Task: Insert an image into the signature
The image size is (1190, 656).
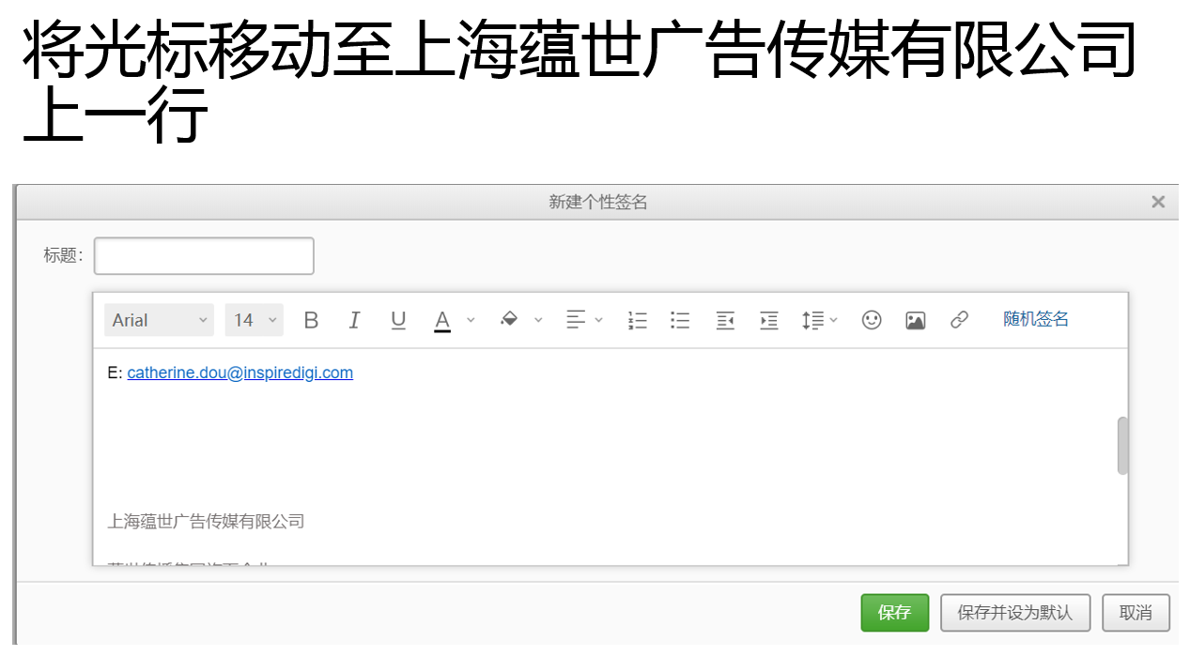Action: coord(916,320)
